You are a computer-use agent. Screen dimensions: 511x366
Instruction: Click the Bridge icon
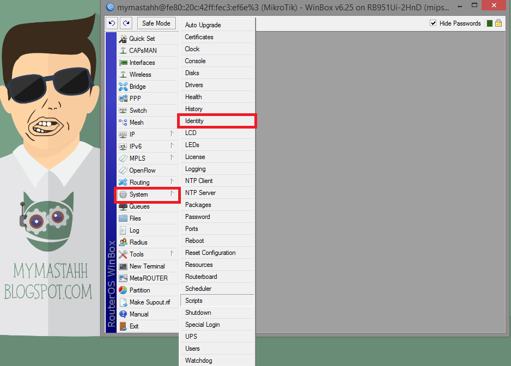123,87
